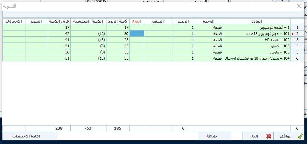Image resolution: width=307 pixels, height=144 pixels.
Task: Click the طباعة (Print) button
Action: [x=215, y=136]
